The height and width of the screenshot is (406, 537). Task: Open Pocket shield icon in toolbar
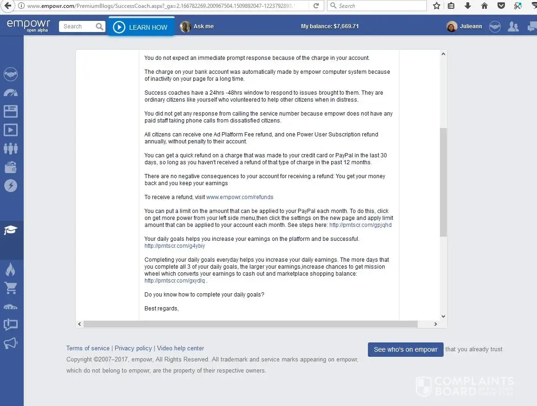501,6
